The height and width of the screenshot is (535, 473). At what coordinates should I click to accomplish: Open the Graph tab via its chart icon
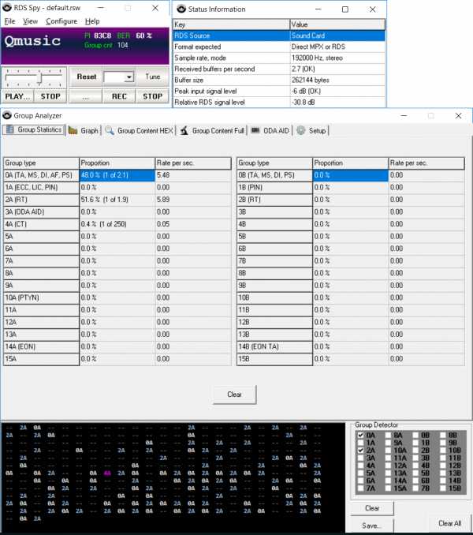coord(73,130)
